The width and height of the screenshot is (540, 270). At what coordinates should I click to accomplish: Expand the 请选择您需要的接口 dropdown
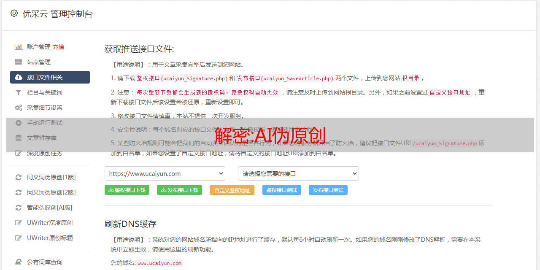[298, 173]
